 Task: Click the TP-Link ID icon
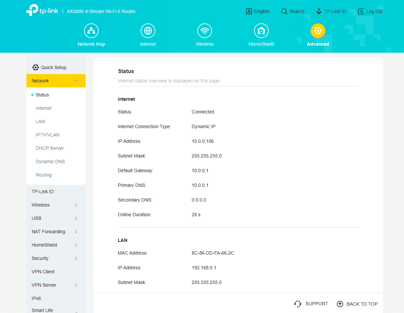319,11
